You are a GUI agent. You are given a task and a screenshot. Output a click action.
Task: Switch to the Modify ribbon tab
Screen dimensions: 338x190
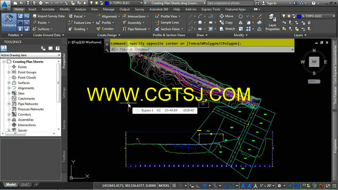tap(65, 9)
